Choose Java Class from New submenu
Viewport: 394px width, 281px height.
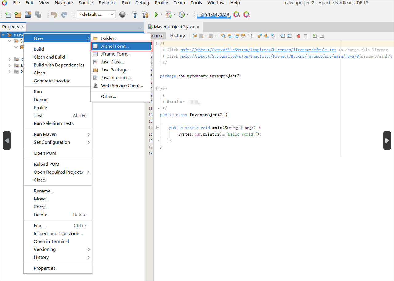tap(121, 62)
